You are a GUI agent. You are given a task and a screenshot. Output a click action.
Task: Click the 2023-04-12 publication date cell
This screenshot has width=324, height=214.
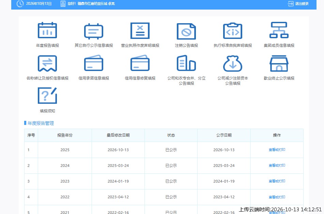tap(224, 197)
